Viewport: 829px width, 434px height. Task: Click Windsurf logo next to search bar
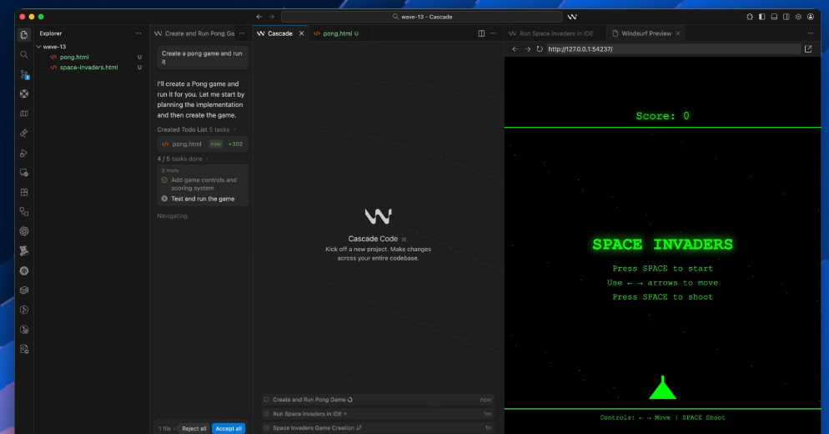tap(572, 17)
